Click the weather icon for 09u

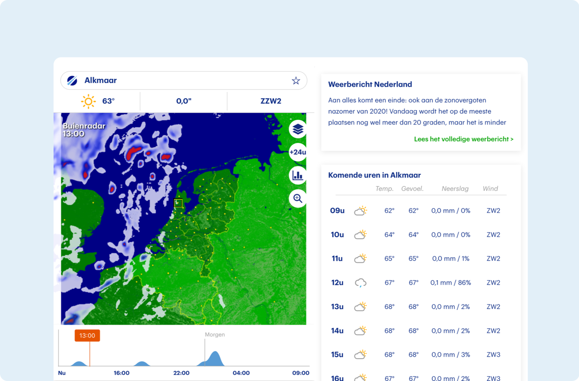click(360, 211)
